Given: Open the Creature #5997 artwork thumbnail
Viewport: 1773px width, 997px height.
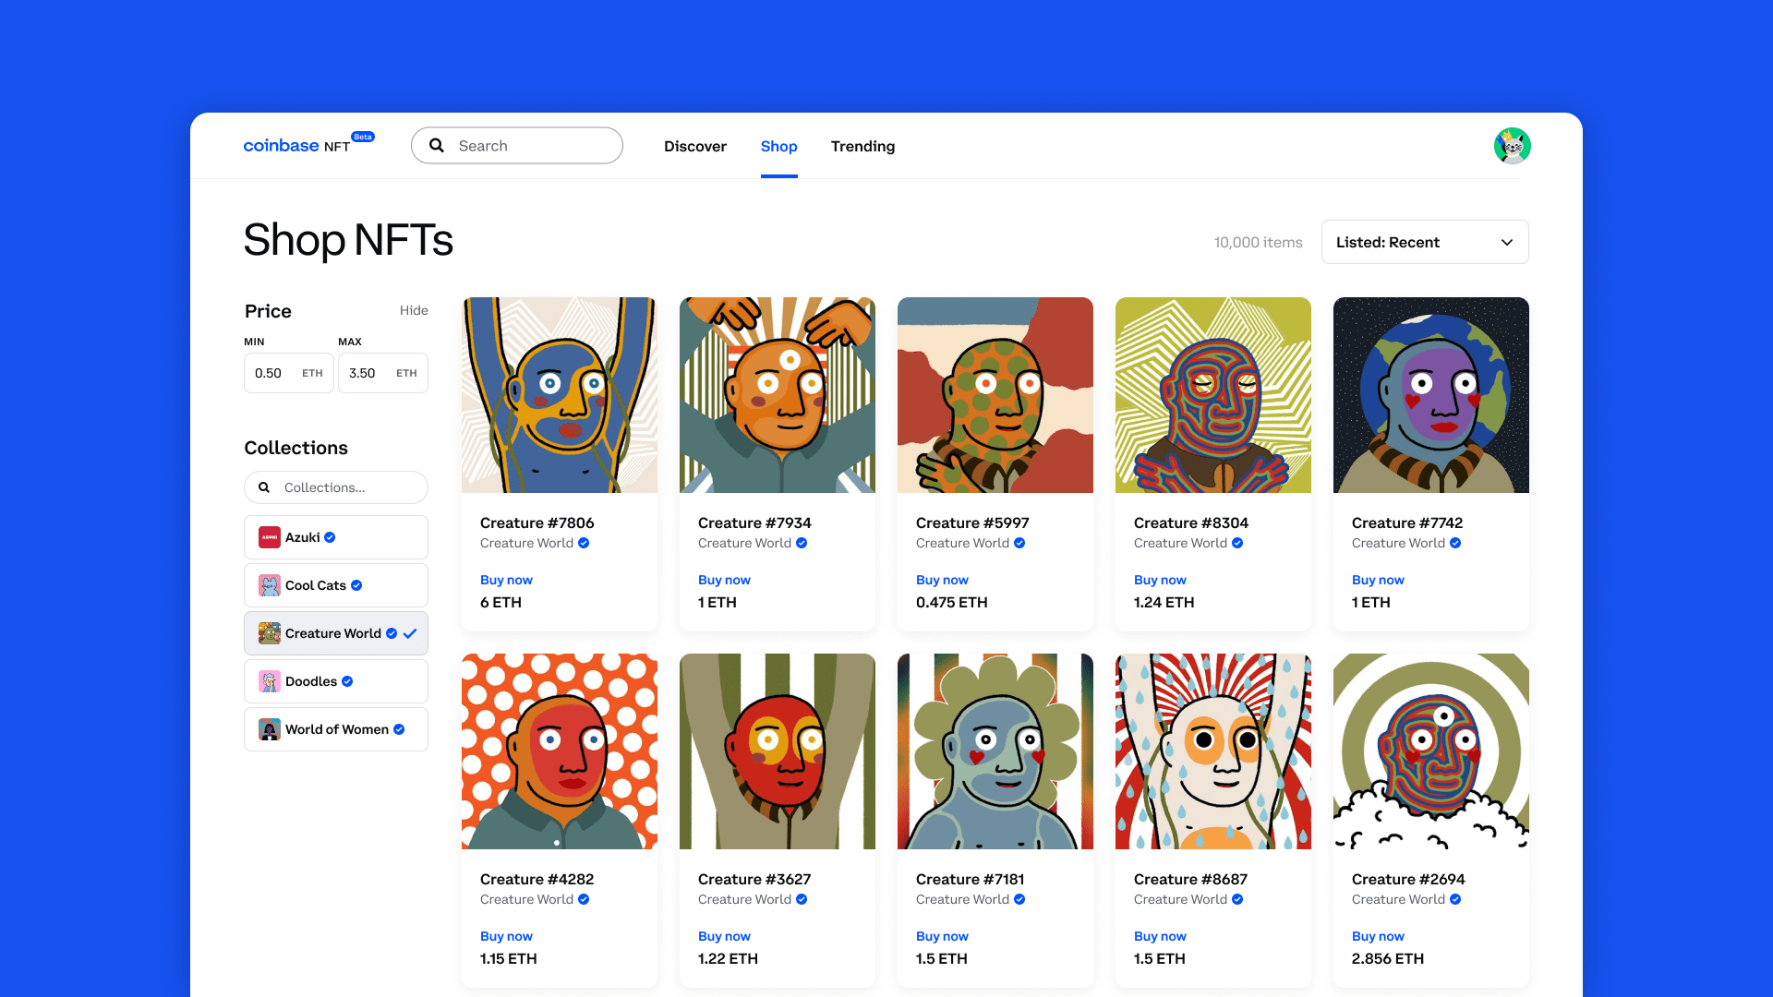Looking at the screenshot, I should coord(995,394).
